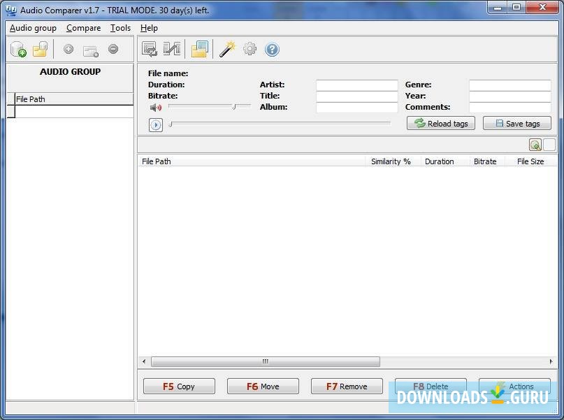Screen dimensions: 564x420
Task: Sort results by Bitrate column
Action: (487, 161)
